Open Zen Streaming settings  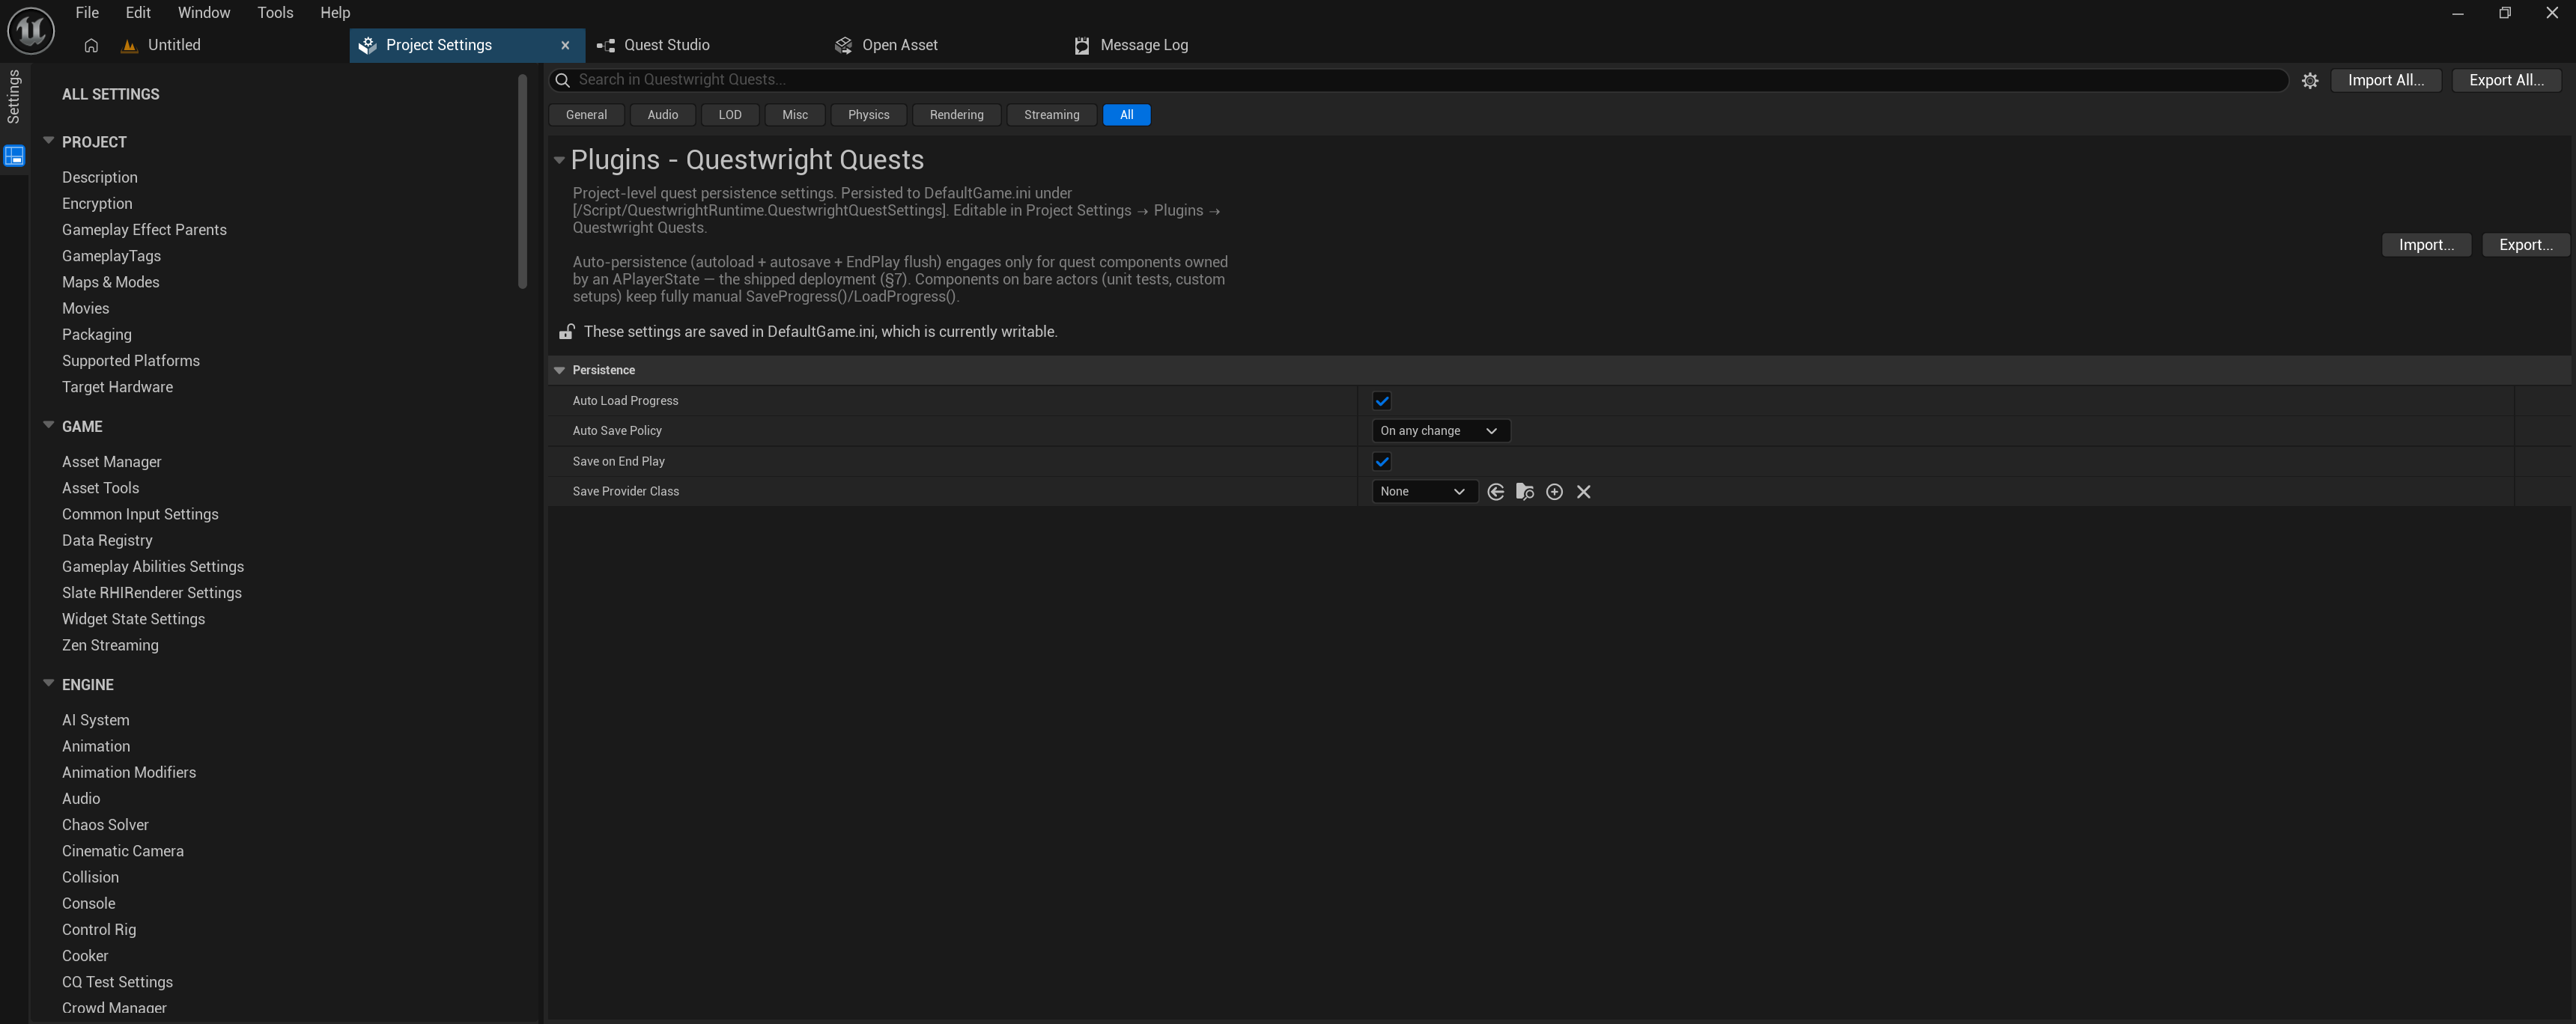pos(110,645)
